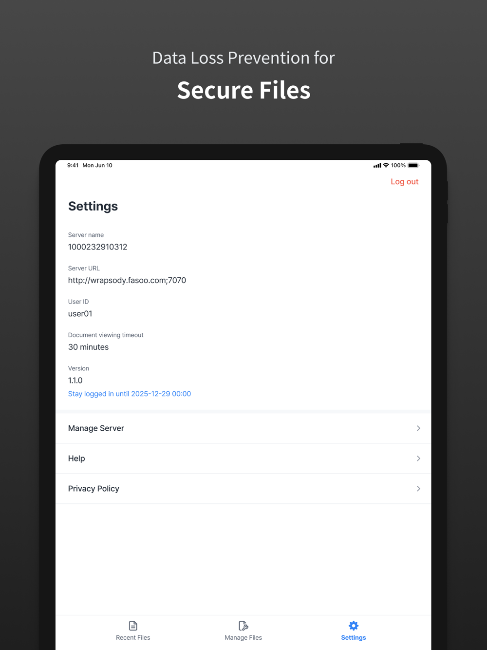Select the Settings gear icon
This screenshot has height=650, width=487.
pyautogui.click(x=354, y=626)
